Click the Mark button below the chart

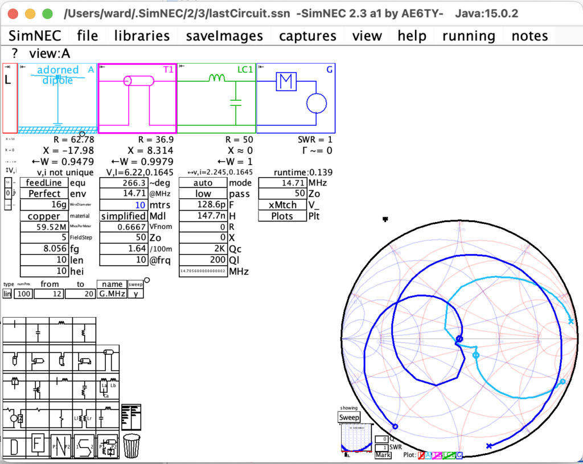click(x=383, y=455)
